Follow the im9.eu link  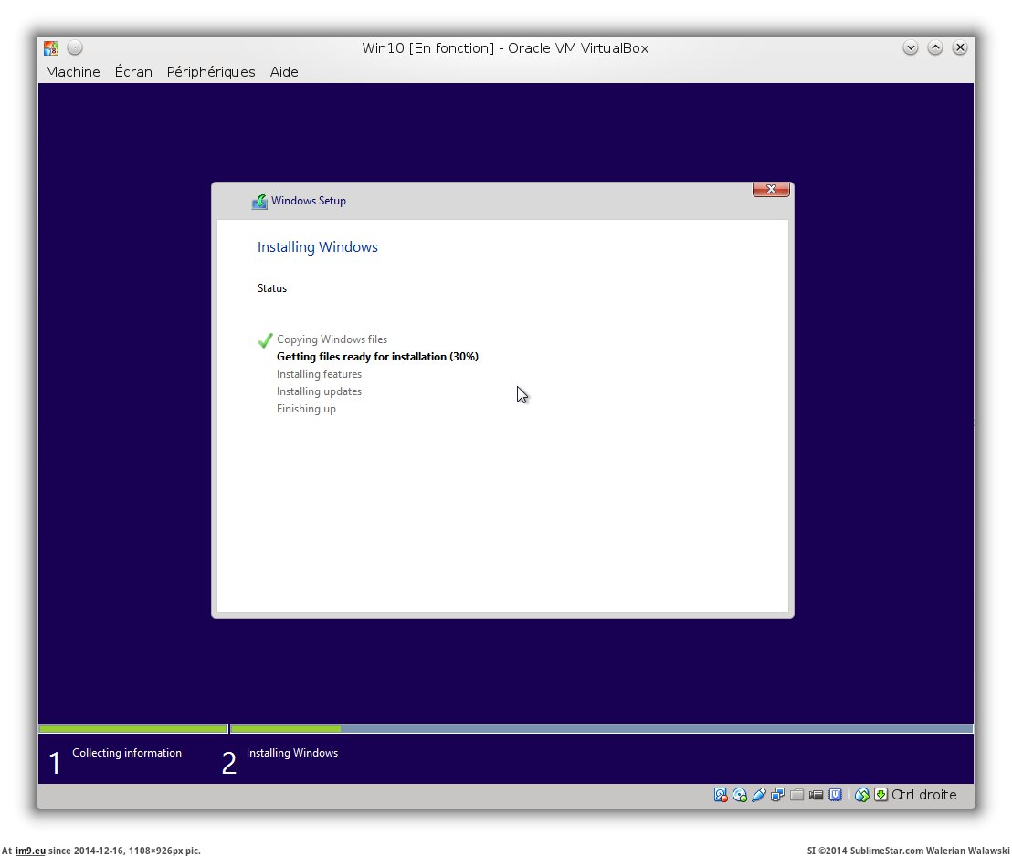click(x=30, y=851)
